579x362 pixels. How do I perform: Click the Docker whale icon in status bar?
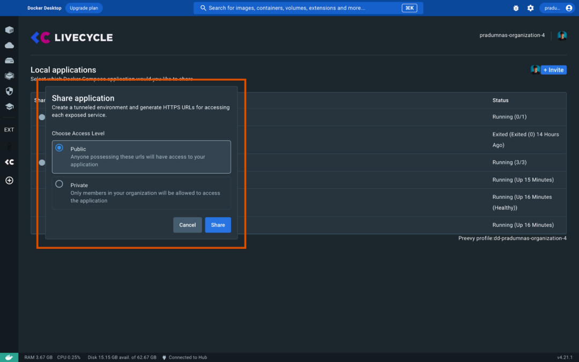(8, 357)
